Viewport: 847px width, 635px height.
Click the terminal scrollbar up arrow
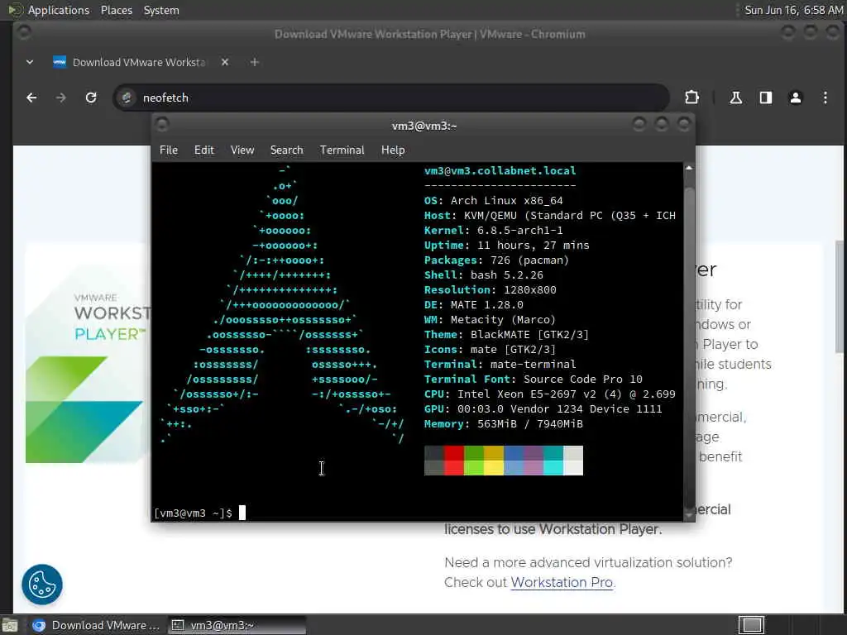[689, 168]
